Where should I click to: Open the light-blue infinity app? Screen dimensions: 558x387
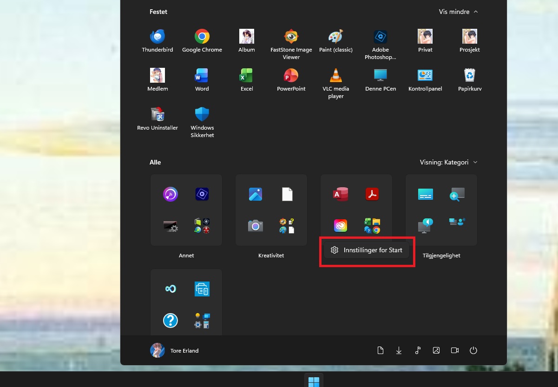[171, 289]
